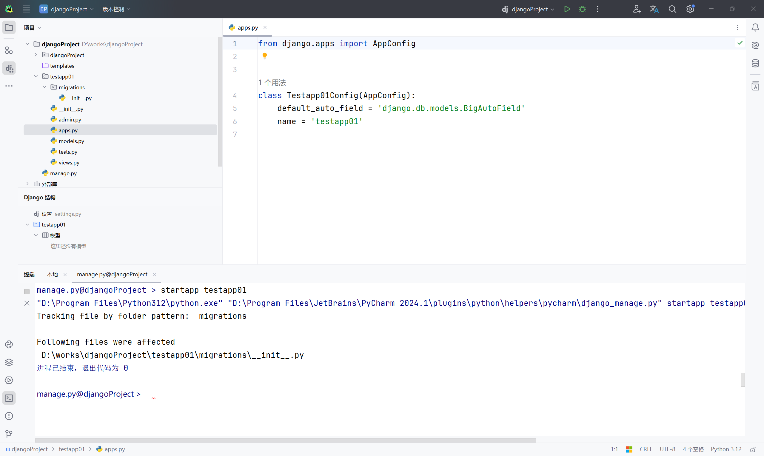Open Database tool window
The image size is (764, 456).
(x=755, y=63)
